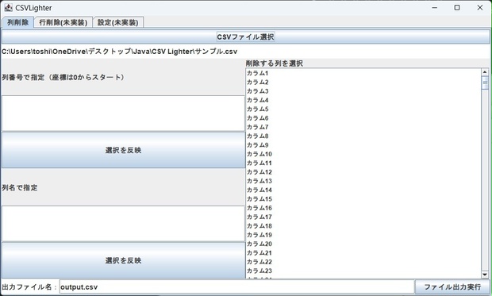Click the 列番号で指定 label
The image size is (492, 296).
click(63, 77)
